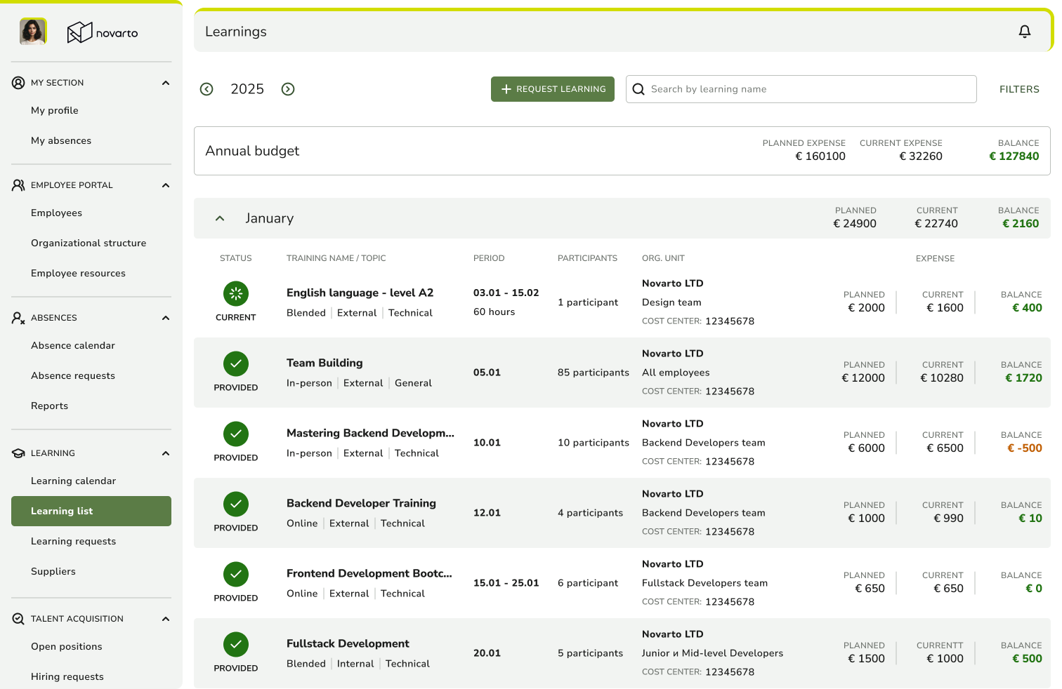This screenshot has height=689, width=1062.
Task: Navigate to Employees list
Action: (x=57, y=213)
